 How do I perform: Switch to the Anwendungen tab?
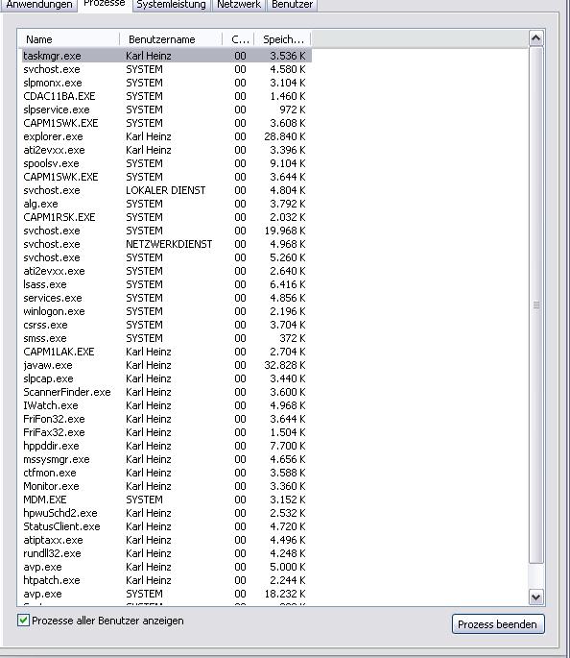click(38, 5)
